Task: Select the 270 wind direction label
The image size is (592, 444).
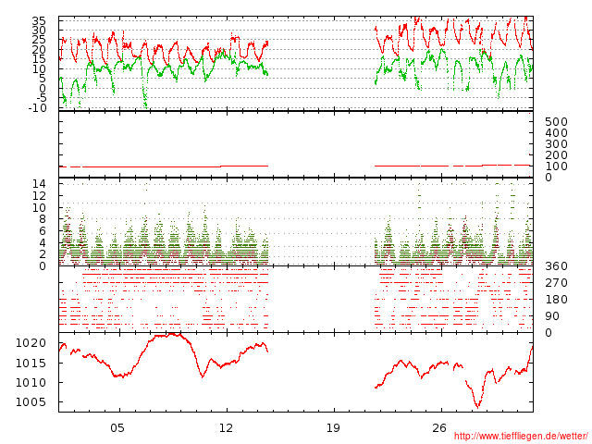Action: pyautogui.click(x=555, y=283)
